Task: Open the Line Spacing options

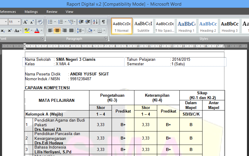Action: point(80,31)
